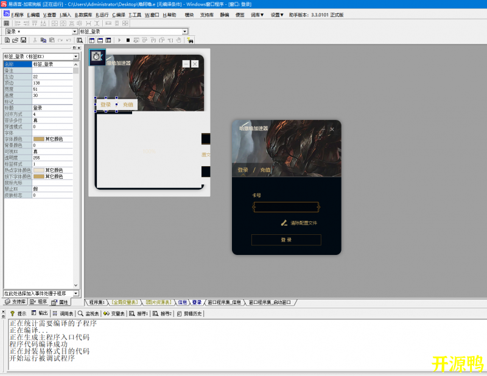Screen dimensions: 487x376
Task: Click 清除配置文件 link in the running window
Action: tap(303, 223)
